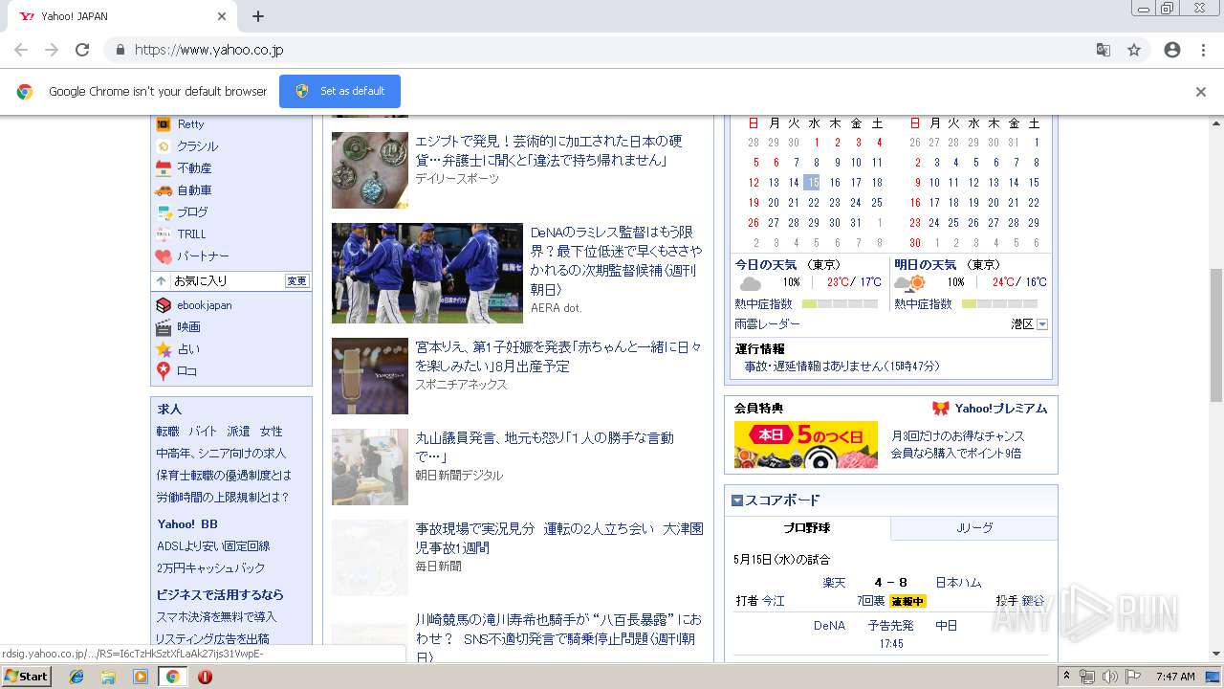
Task: Open the 宮本りえ pregnancy article link
Action: tap(558, 357)
